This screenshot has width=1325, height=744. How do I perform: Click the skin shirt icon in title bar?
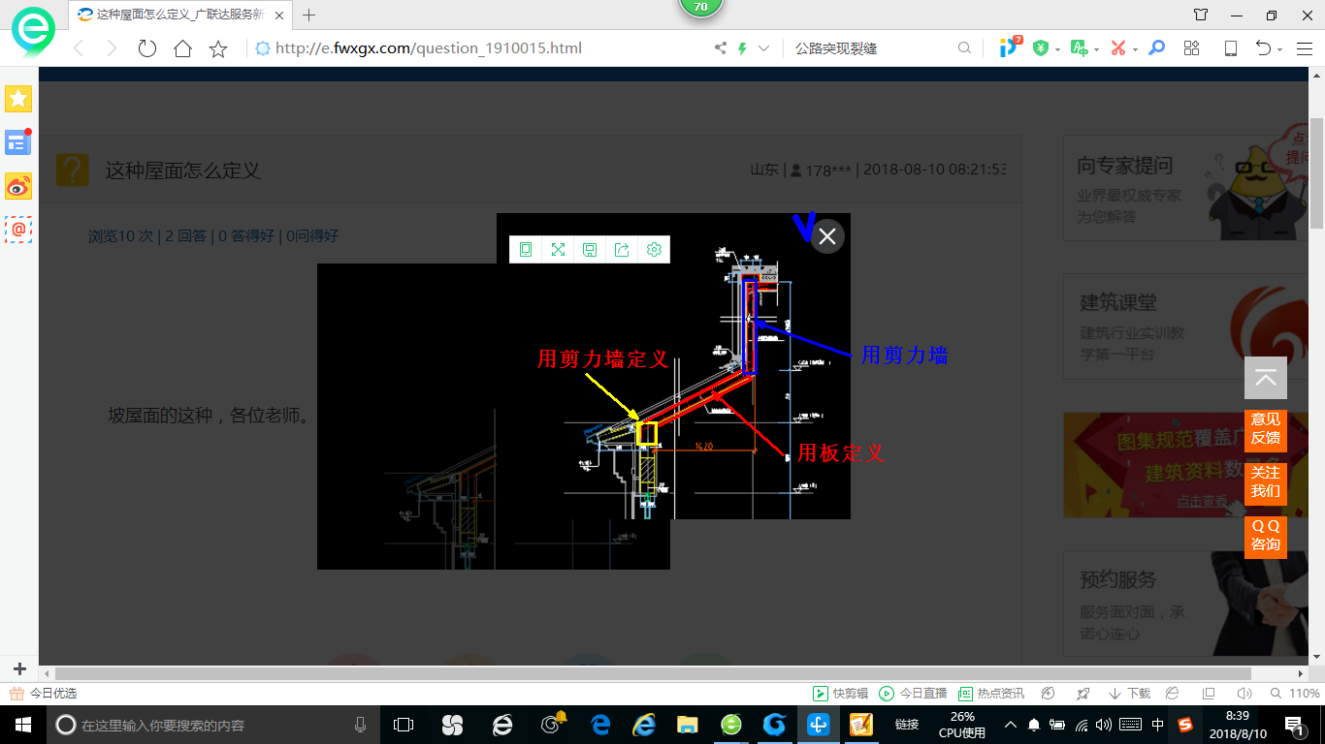(x=1201, y=15)
